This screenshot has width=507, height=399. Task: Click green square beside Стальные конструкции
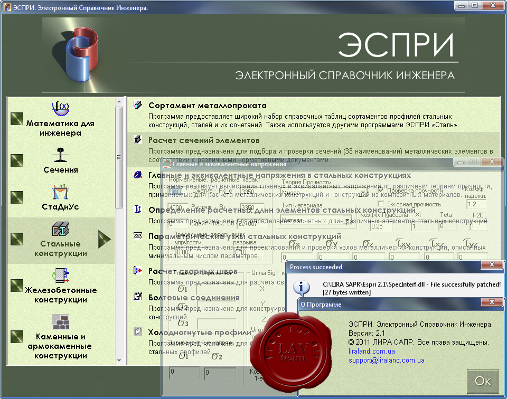click(x=17, y=239)
